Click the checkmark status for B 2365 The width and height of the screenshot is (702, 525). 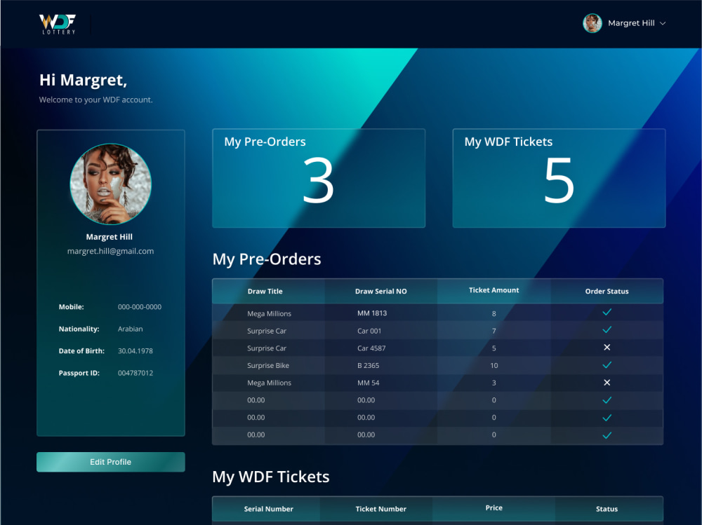607,365
